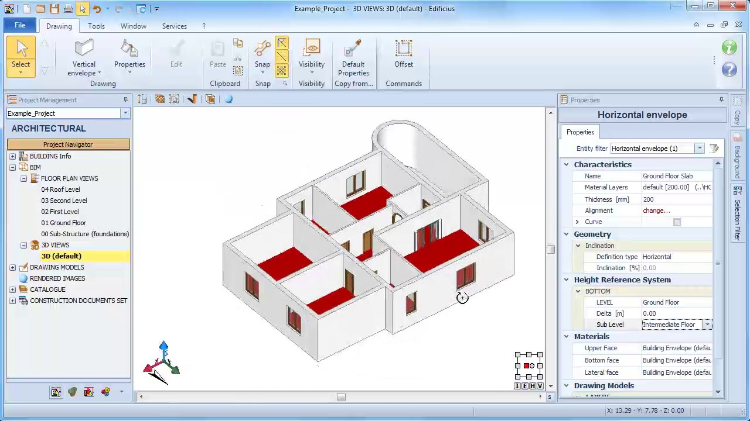Pin the Project Management panel
Viewport: 750px width, 421px height.
[x=125, y=100]
